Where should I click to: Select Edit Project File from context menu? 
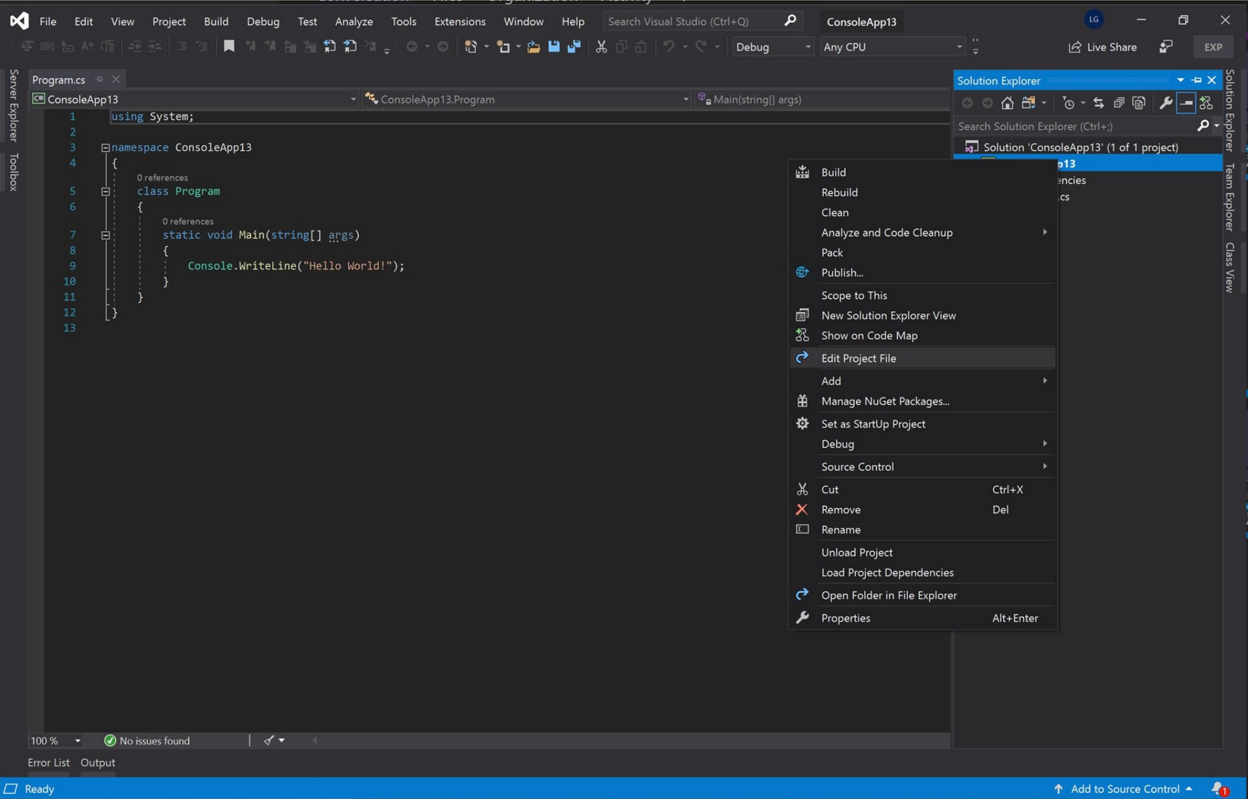pyautogui.click(x=859, y=358)
